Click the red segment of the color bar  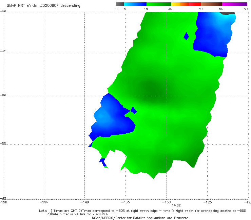coord(195,4)
